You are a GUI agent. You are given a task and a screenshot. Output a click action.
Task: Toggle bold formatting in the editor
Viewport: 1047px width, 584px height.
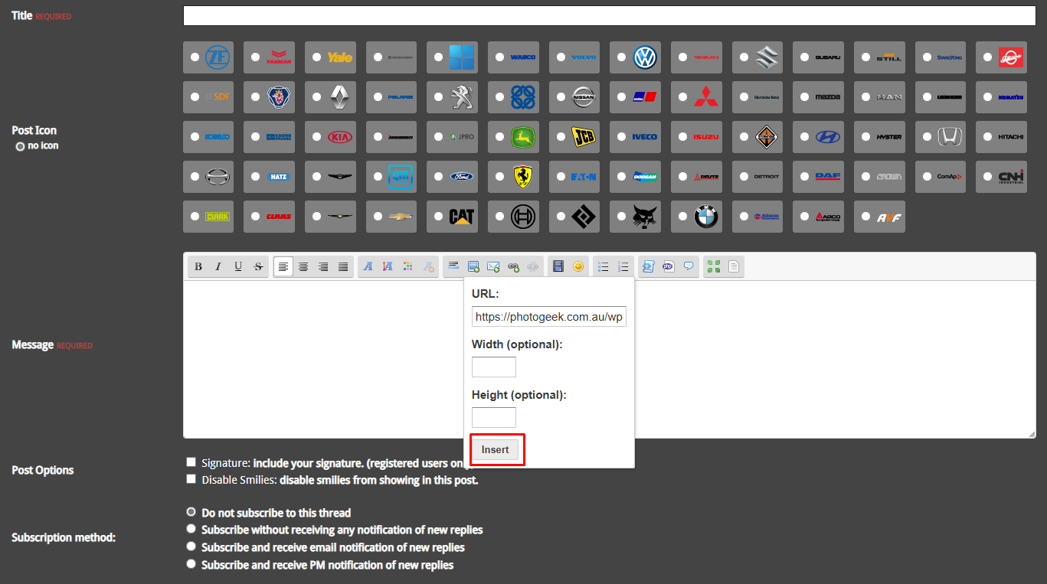[x=198, y=266]
